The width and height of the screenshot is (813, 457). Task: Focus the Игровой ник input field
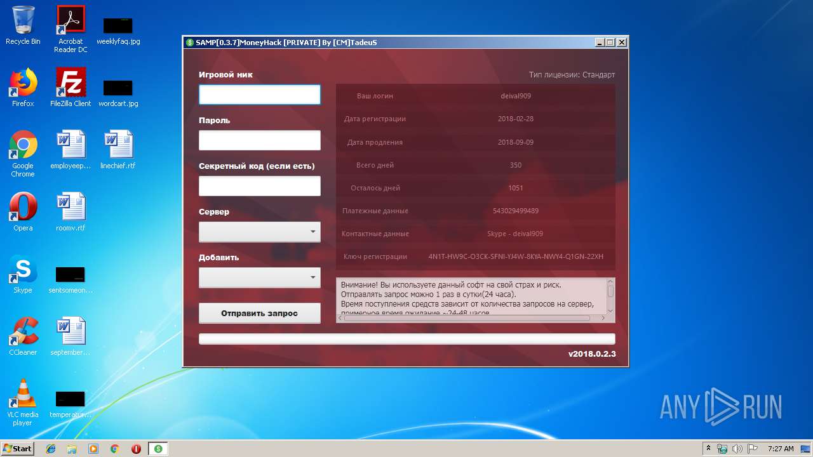(x=260, y=95)
